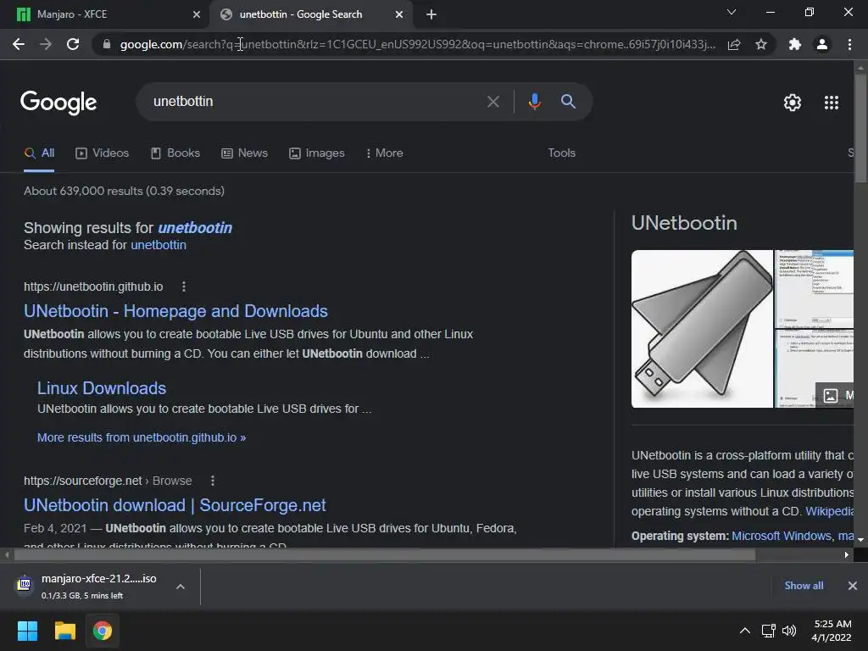The width and height of the screenshot is (868, 651).
Task: Click the https://unetbootin.github.io URL text
Action: (x=93, y=287)
